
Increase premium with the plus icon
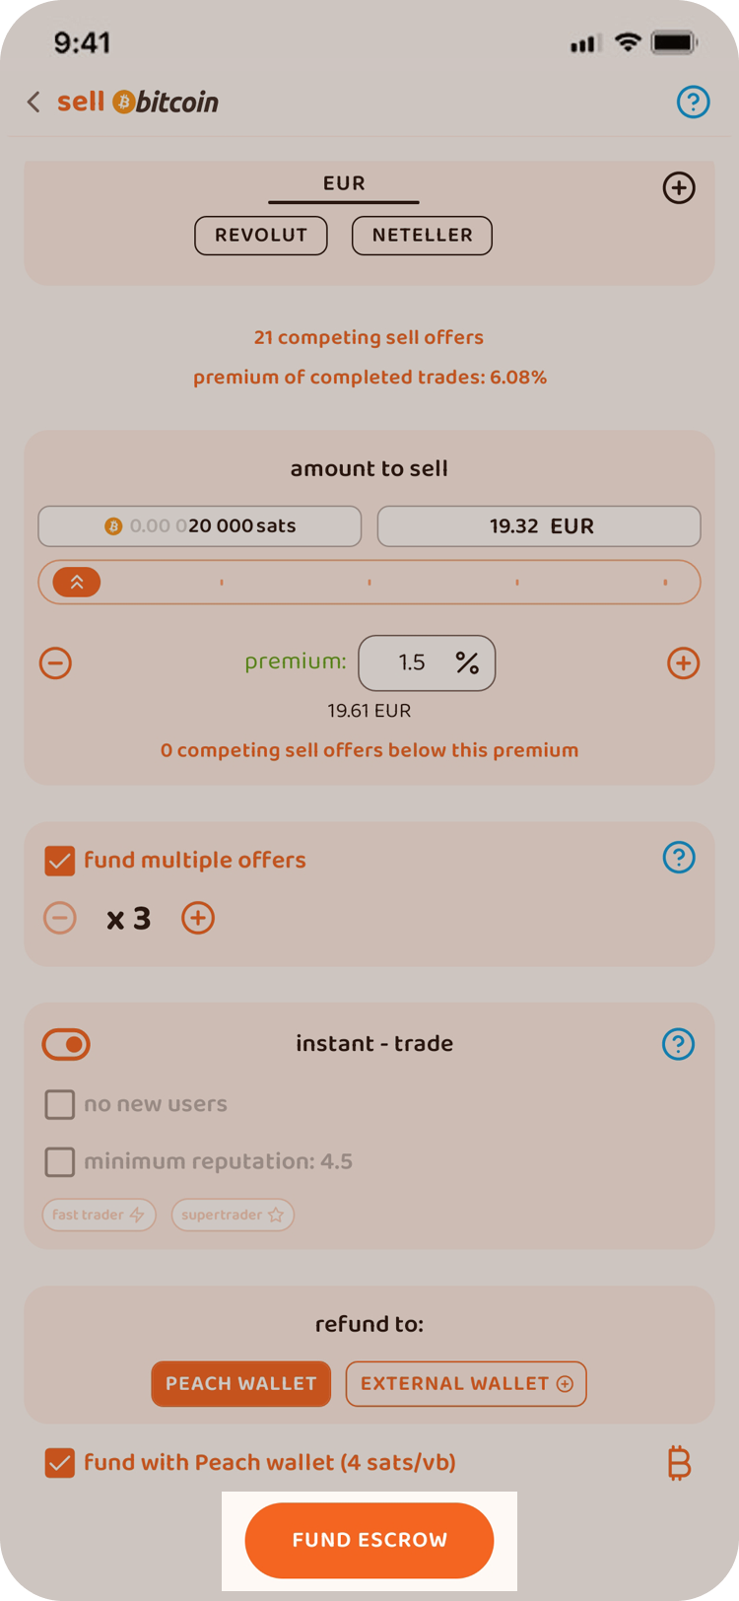click(x=683, y=662)
